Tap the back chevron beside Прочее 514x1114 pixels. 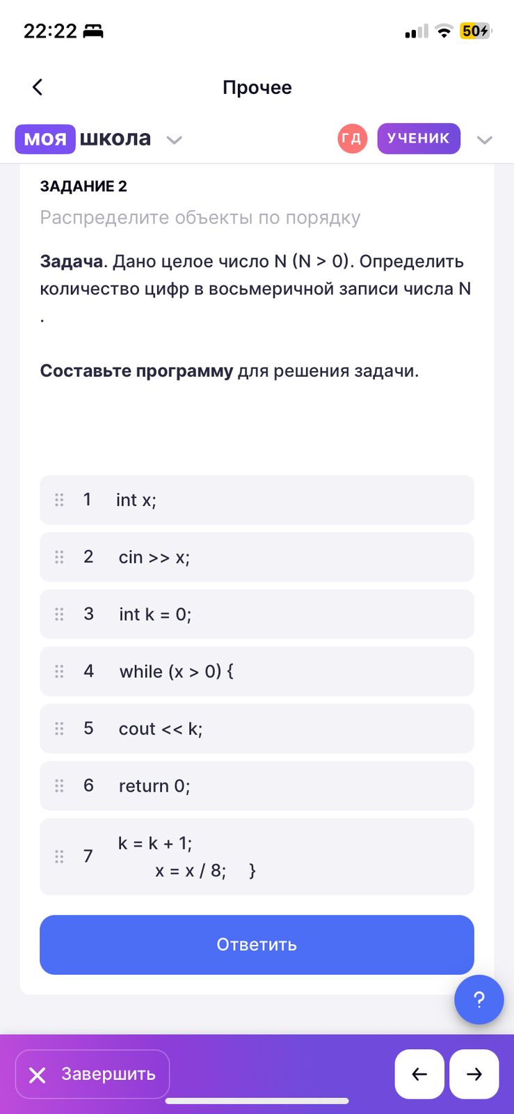[38, 87]
